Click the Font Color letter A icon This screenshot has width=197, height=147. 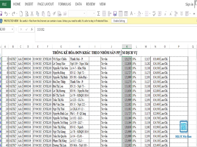coord(131,13)
